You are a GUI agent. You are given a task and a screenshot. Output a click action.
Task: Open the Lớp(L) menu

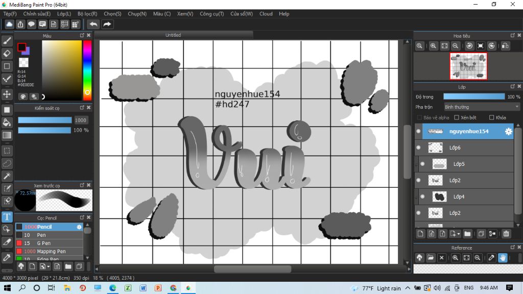tap(64, 14)
